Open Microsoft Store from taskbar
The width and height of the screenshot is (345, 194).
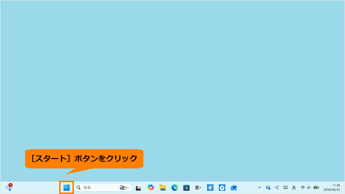pyautogui.click(x=186, y=188)
